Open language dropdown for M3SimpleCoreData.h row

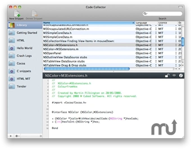[156, 33]
